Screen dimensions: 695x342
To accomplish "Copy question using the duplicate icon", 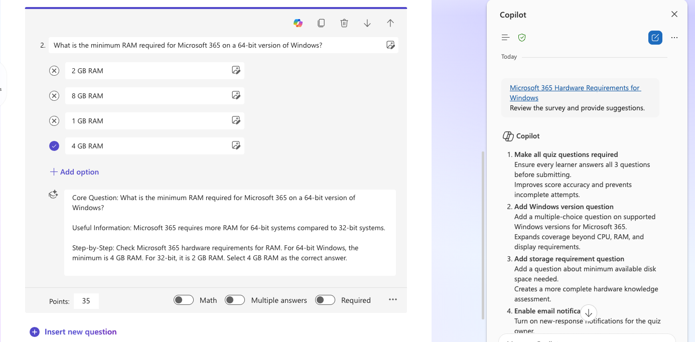I will point(321,23).
